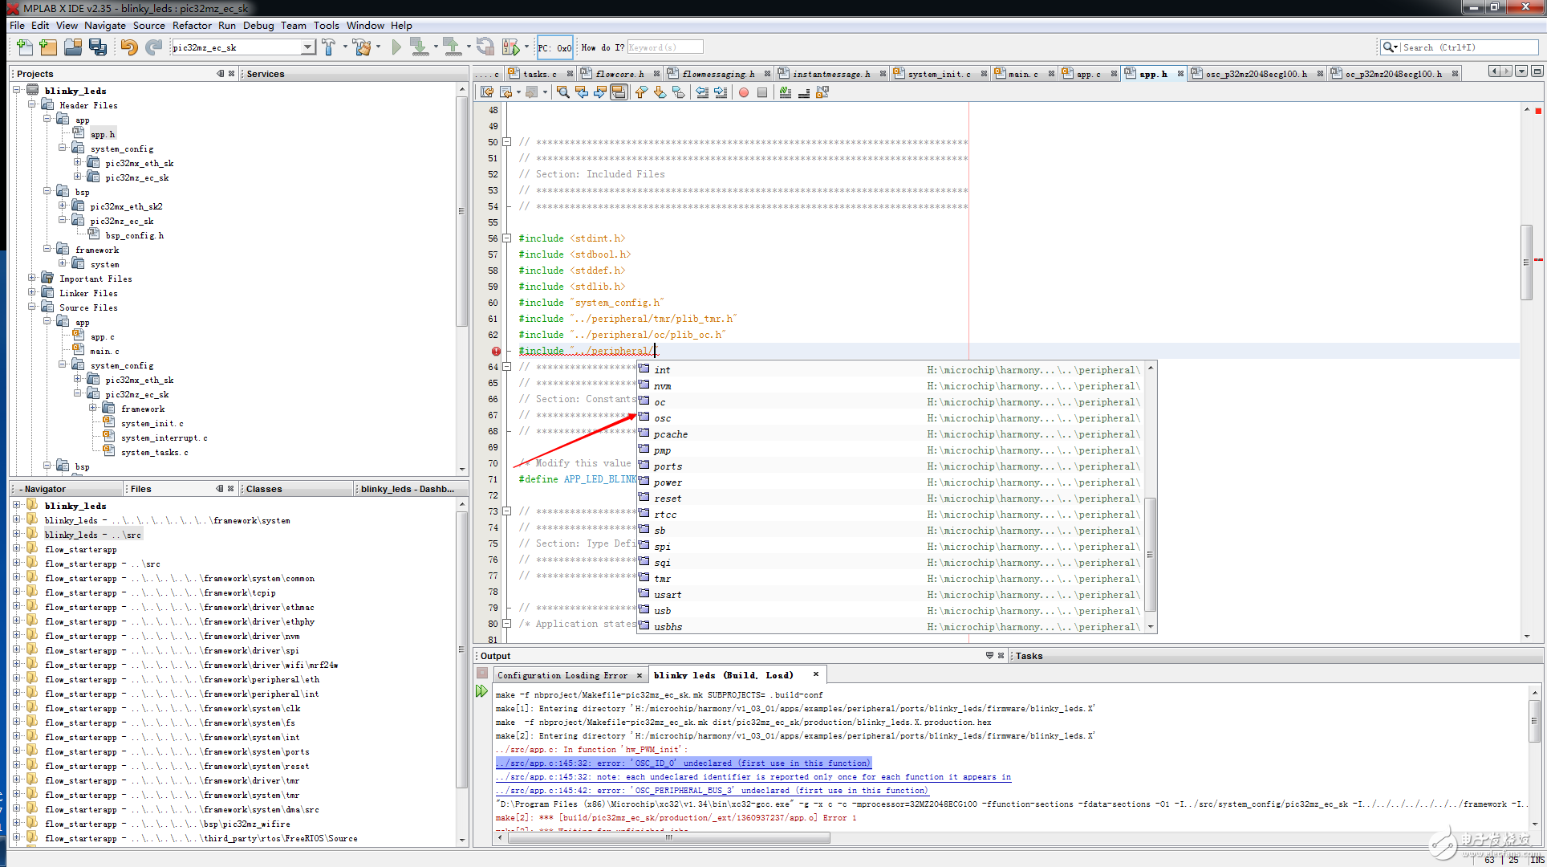
Task: Click the Clean and Build broom icon
Action: [363, 47]
